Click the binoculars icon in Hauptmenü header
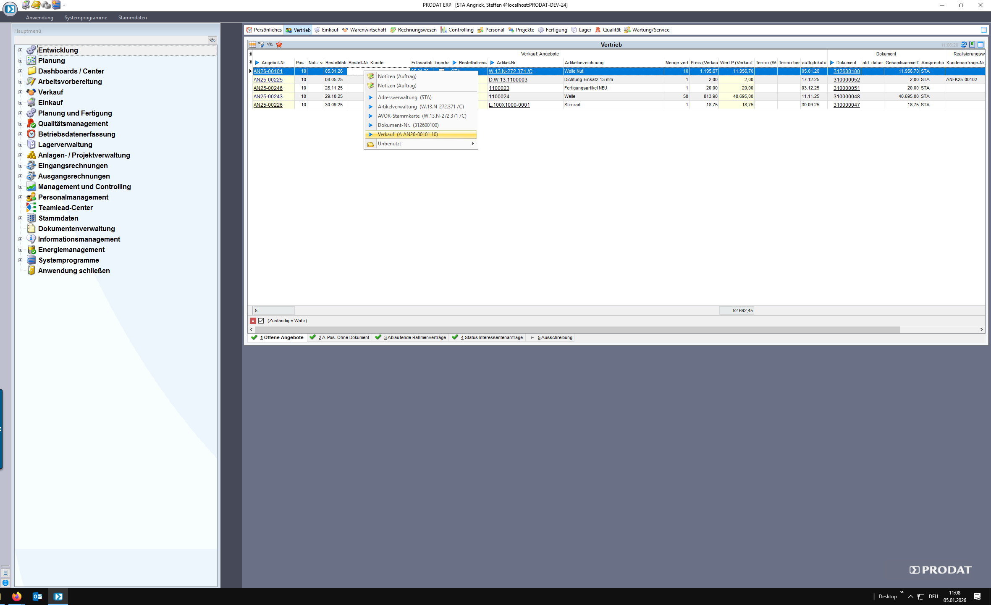The image size is (991, 605). tap(212, 40)
